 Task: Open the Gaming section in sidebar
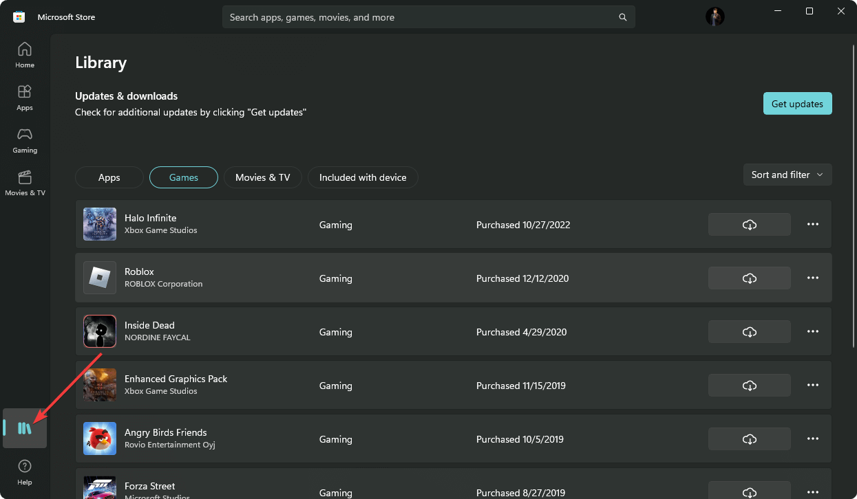click(25, 140)
